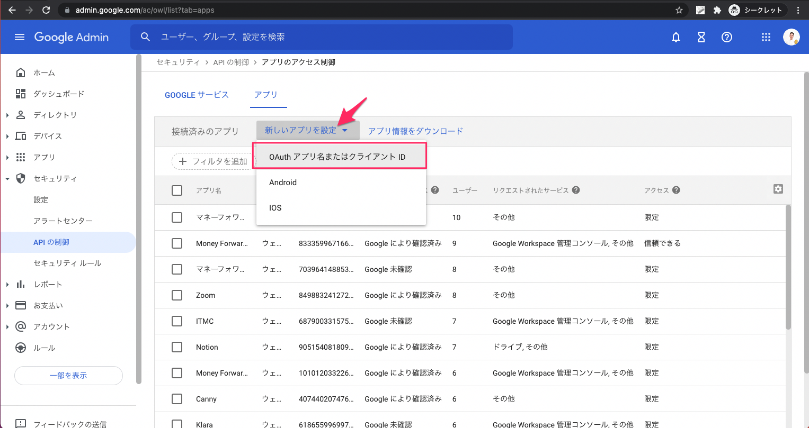
Task: Click アプリ情報をダウンロード link
Action: [x=416, y=131]
